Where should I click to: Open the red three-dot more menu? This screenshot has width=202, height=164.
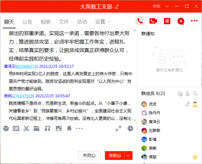194,20
